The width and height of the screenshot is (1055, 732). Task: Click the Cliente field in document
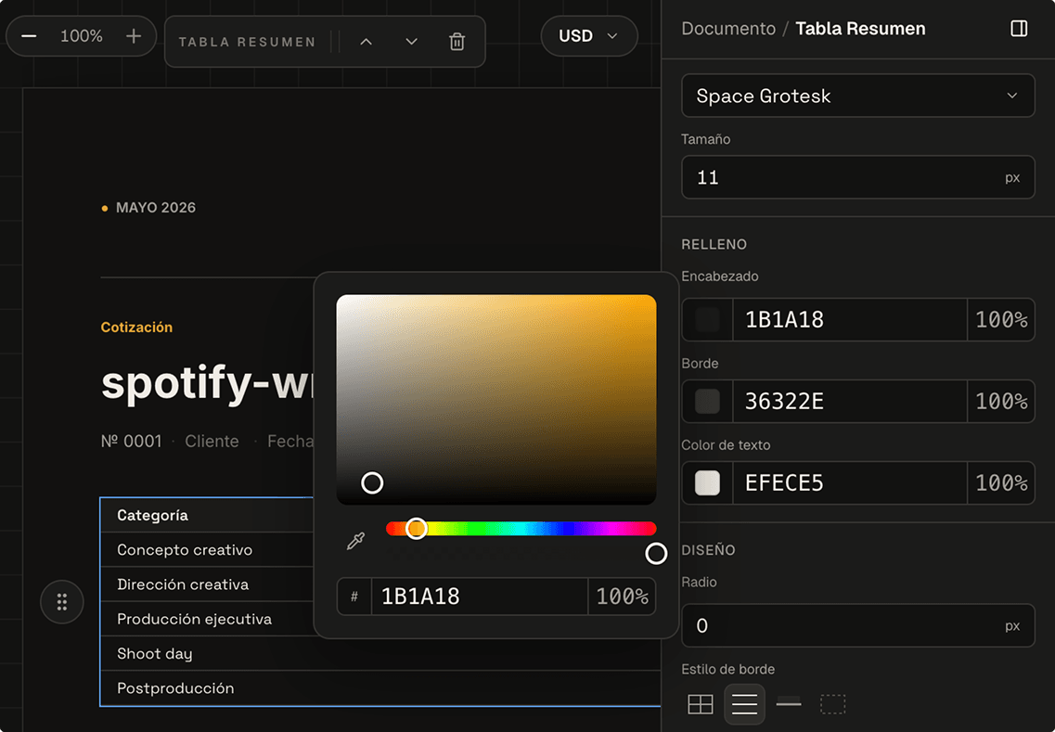pyautogui.click(x=212, y=441)
